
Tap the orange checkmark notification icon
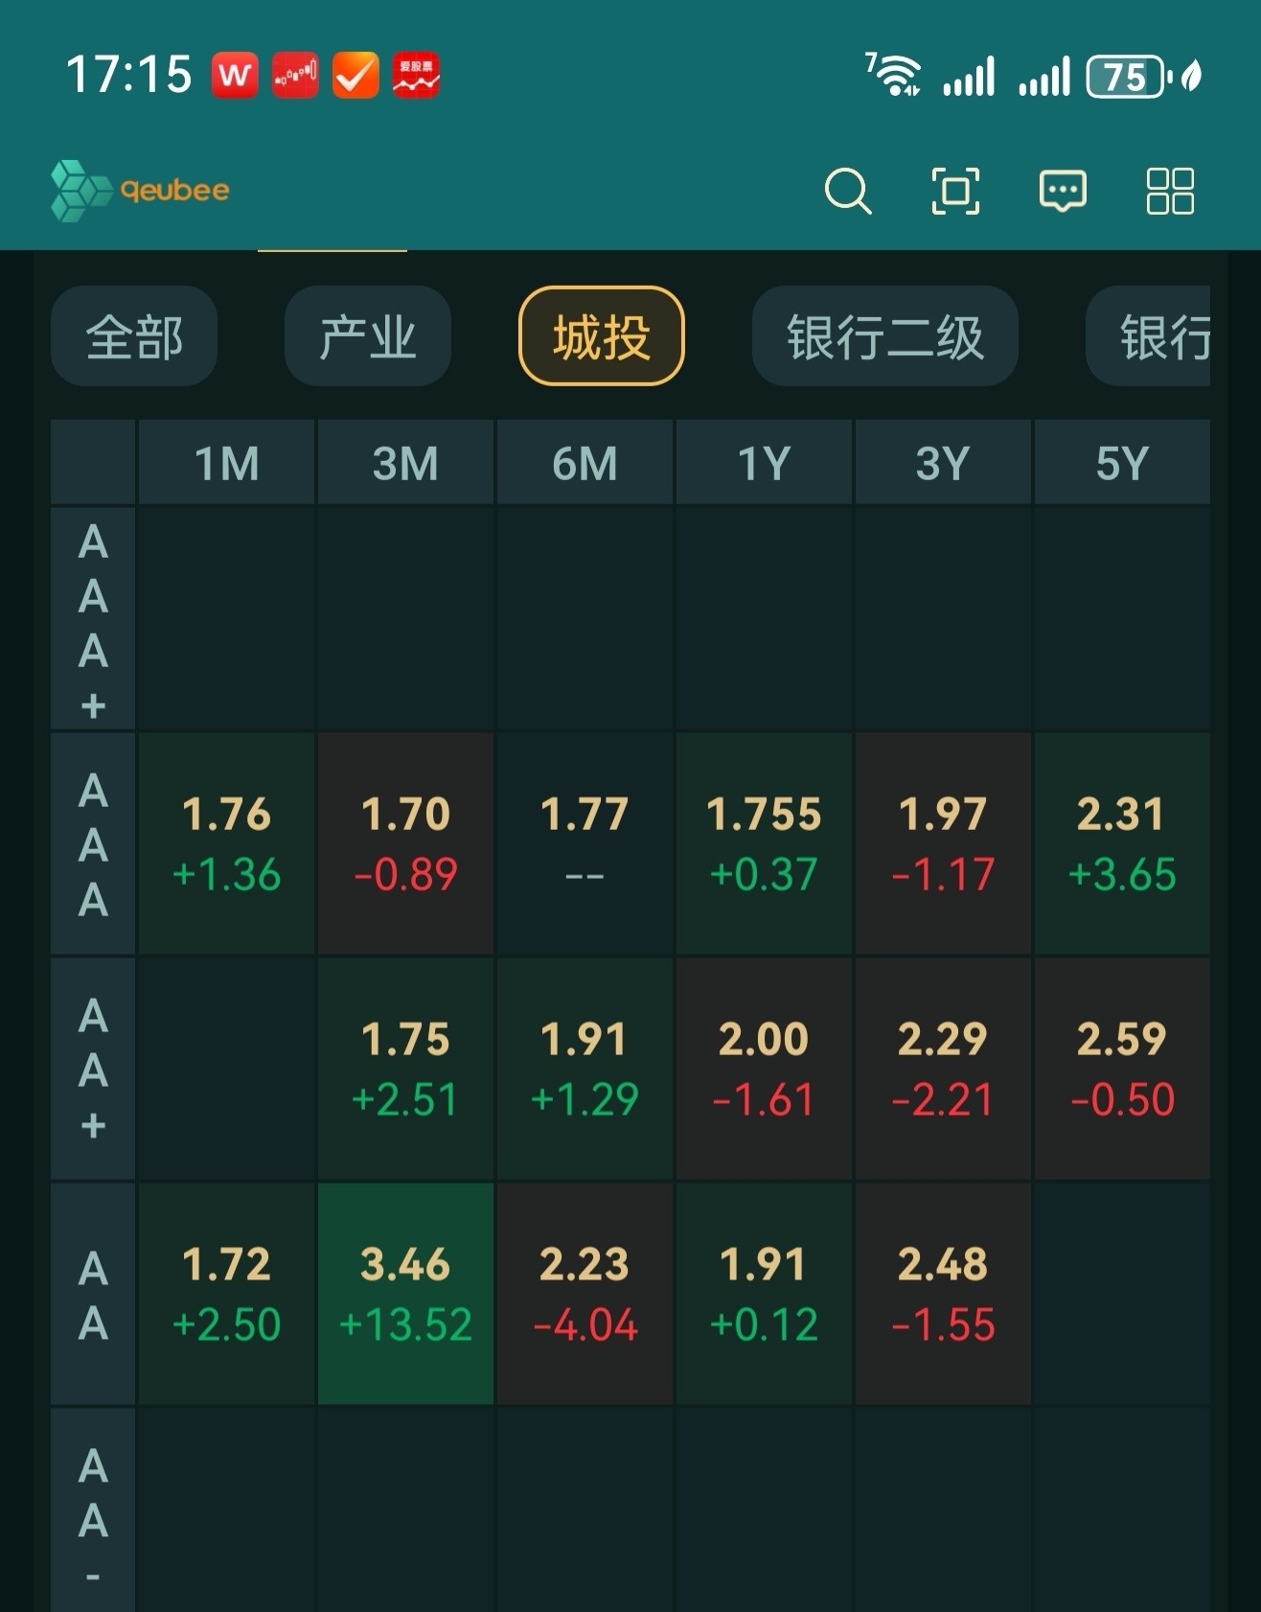coord(355,75)
